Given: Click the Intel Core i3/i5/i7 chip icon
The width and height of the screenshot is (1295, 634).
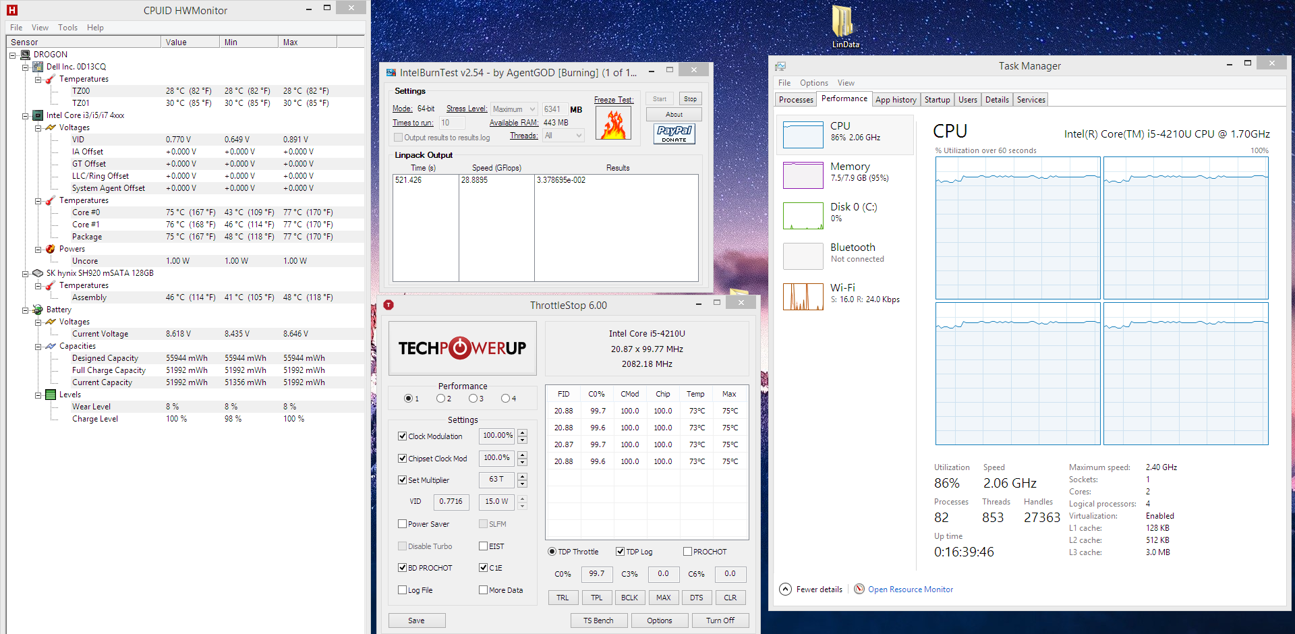Looking at the screenshot, I should click(x=38, y=115).
